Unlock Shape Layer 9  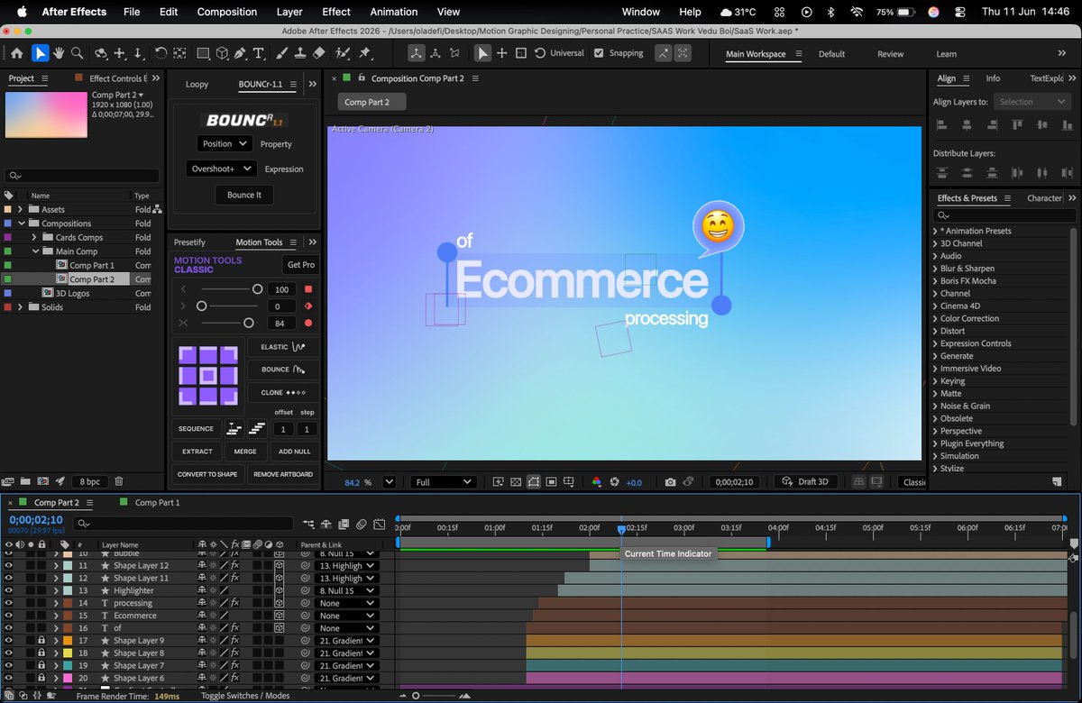point(41,641)
